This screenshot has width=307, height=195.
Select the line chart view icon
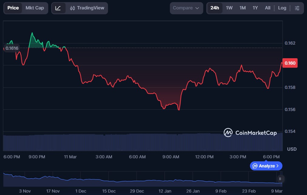(x=58, y=8)
